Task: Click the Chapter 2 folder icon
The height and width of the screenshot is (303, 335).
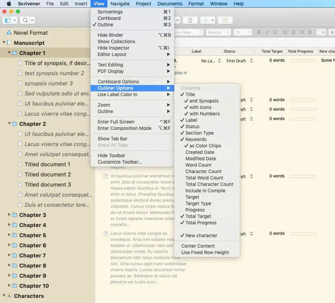Action: click(x=15, y=124)
